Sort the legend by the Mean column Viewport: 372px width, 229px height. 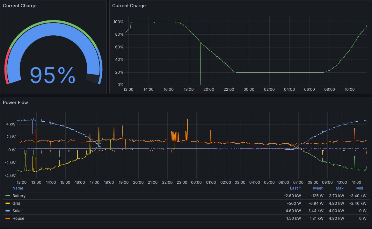point(318,188)
